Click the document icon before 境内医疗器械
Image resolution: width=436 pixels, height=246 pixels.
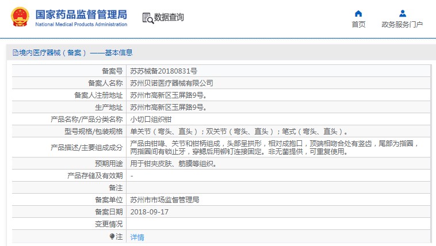pos(16,52)
